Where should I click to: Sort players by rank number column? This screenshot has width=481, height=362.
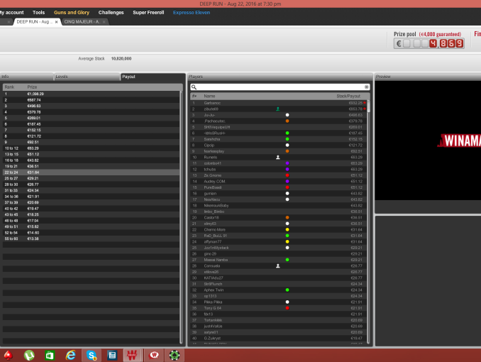point(194,95)
